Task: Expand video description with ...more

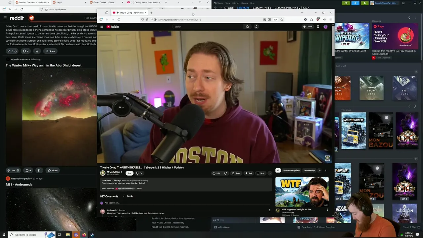Action: [139, 188]
